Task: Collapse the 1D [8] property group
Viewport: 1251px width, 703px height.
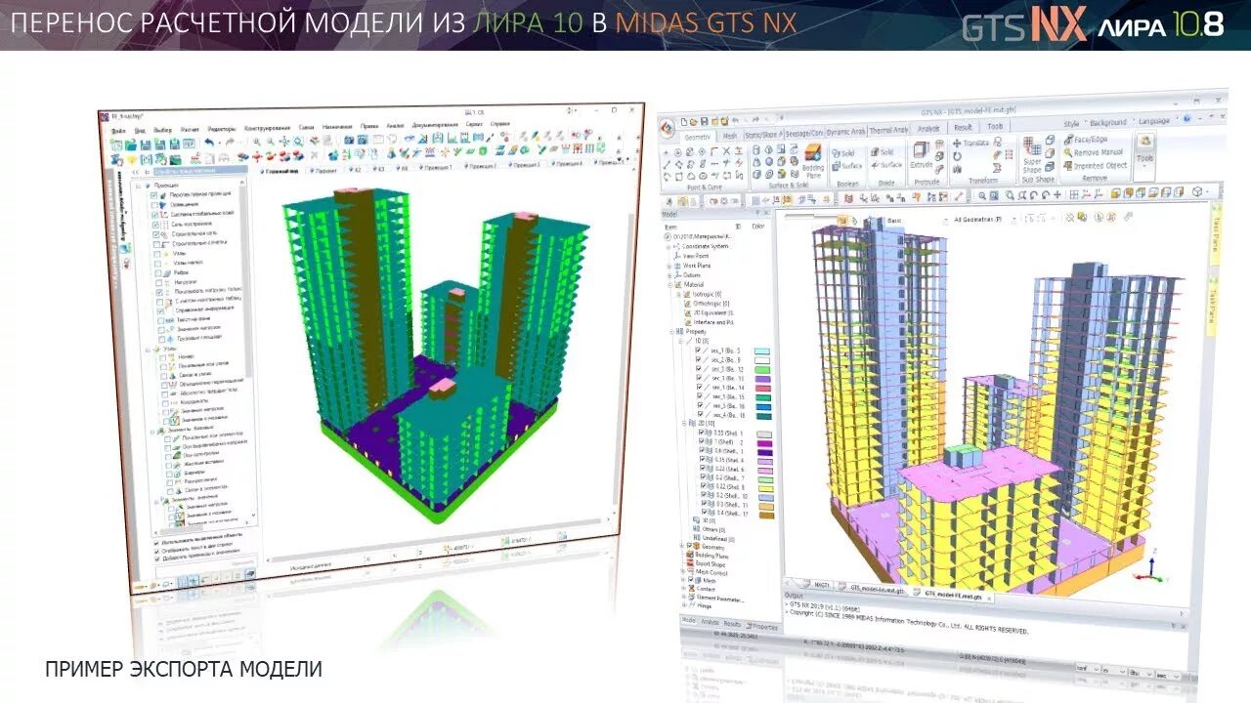Action: (x=681, y=341)
